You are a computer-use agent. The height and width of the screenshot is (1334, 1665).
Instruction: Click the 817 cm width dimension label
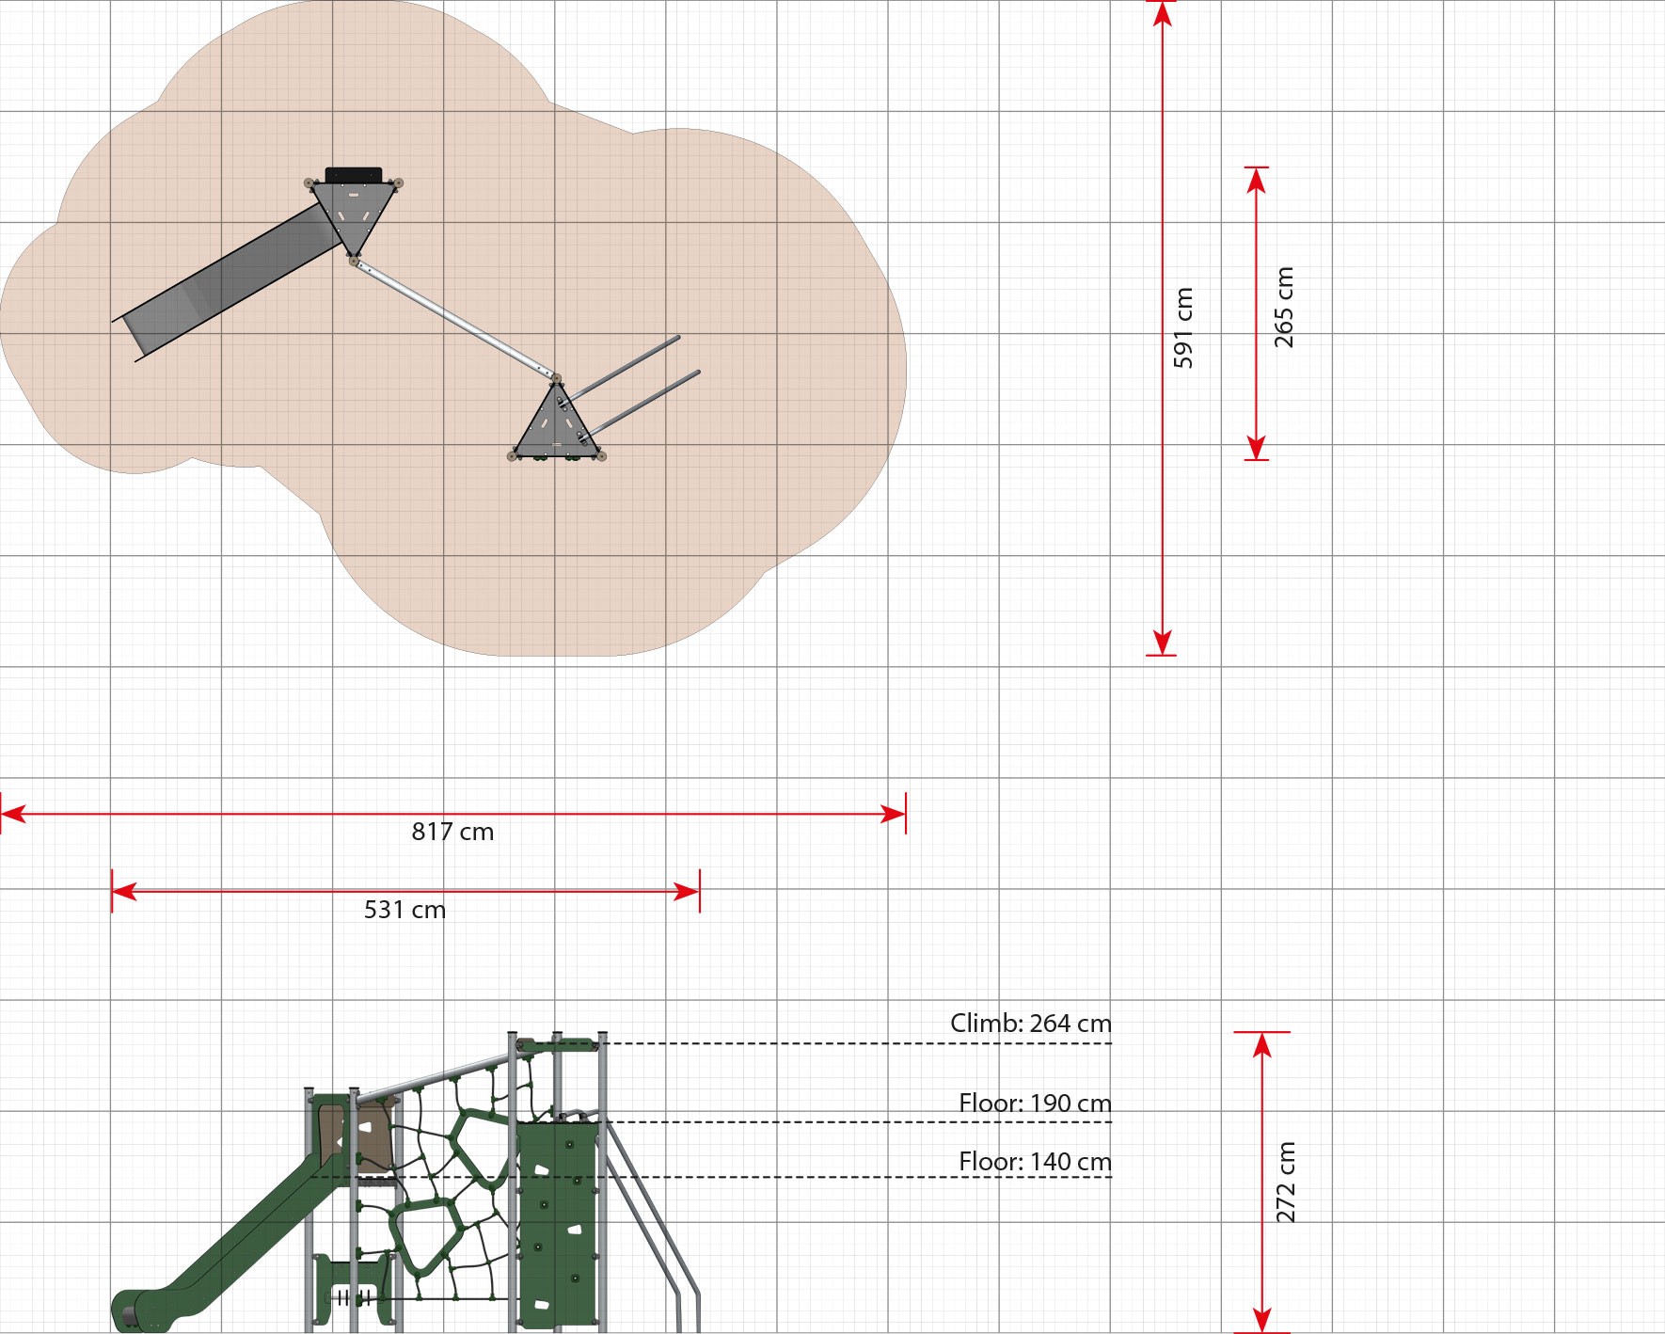pyautogui.click(x=452, y=832)
